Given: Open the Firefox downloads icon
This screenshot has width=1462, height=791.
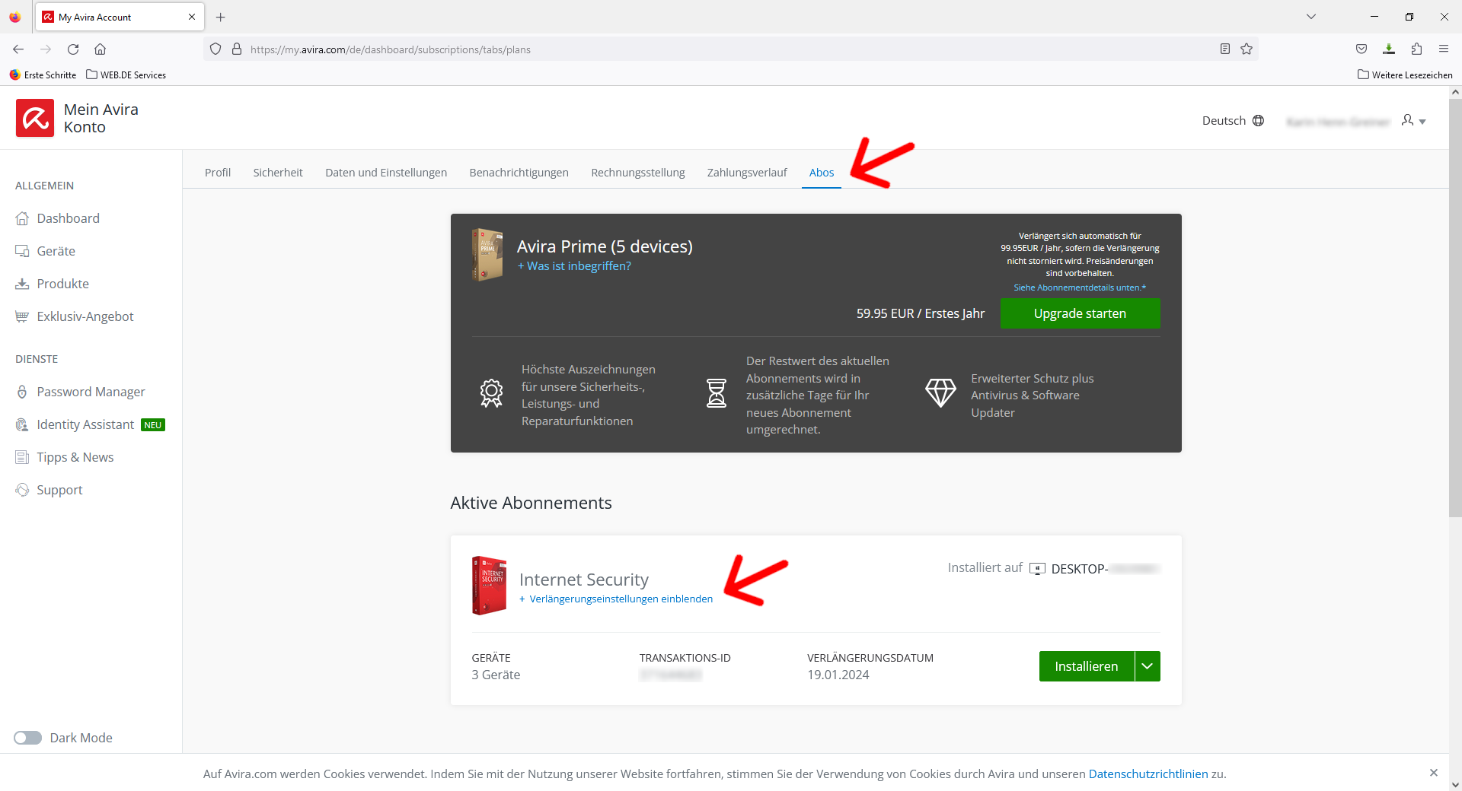Looking at the screenshot, I should (x=1389, y=49).
